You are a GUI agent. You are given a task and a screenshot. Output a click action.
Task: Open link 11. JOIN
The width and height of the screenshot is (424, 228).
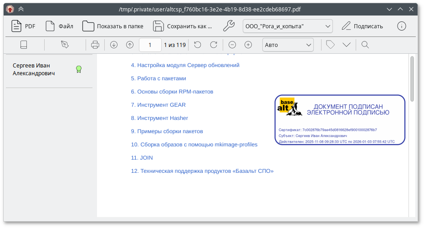point(142,158)
